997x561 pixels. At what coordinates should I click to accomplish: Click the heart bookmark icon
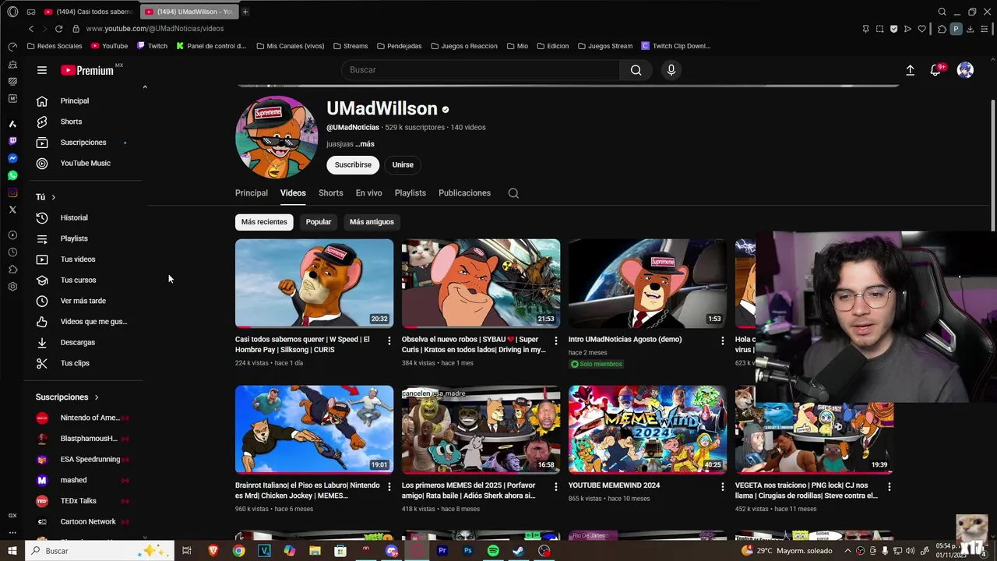point(922,29)
